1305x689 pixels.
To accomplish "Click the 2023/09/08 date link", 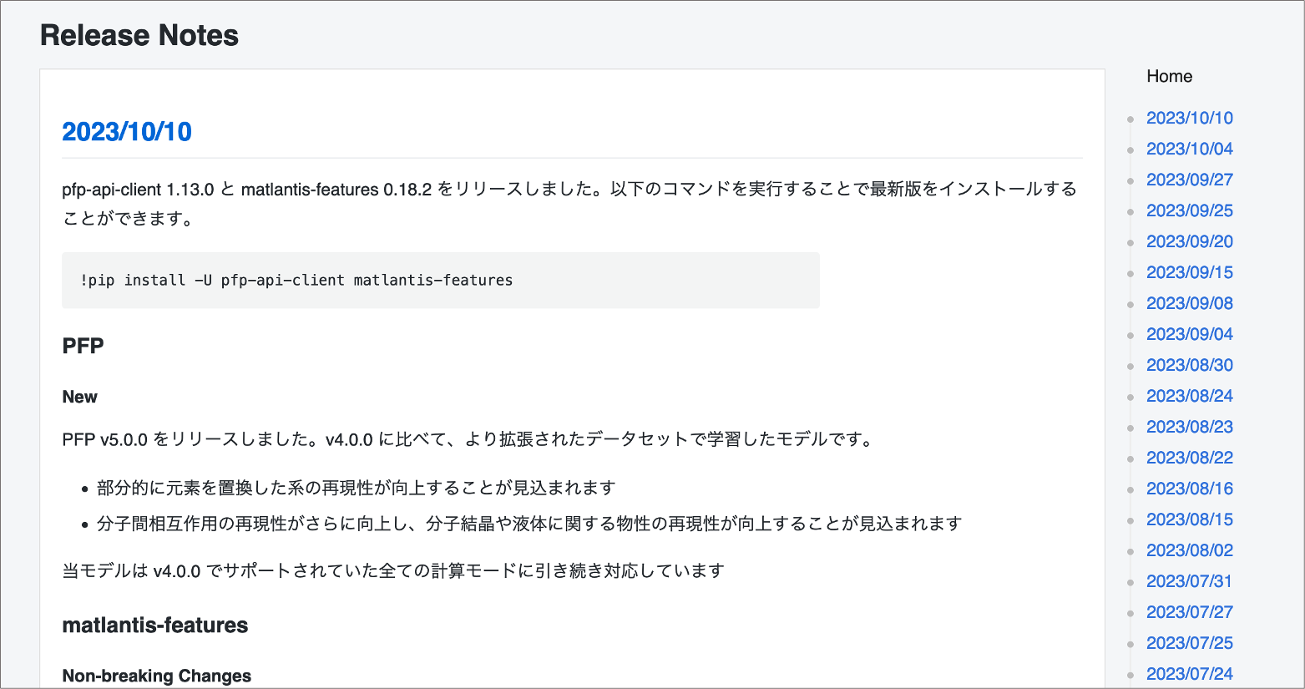I will (1189, 303).
